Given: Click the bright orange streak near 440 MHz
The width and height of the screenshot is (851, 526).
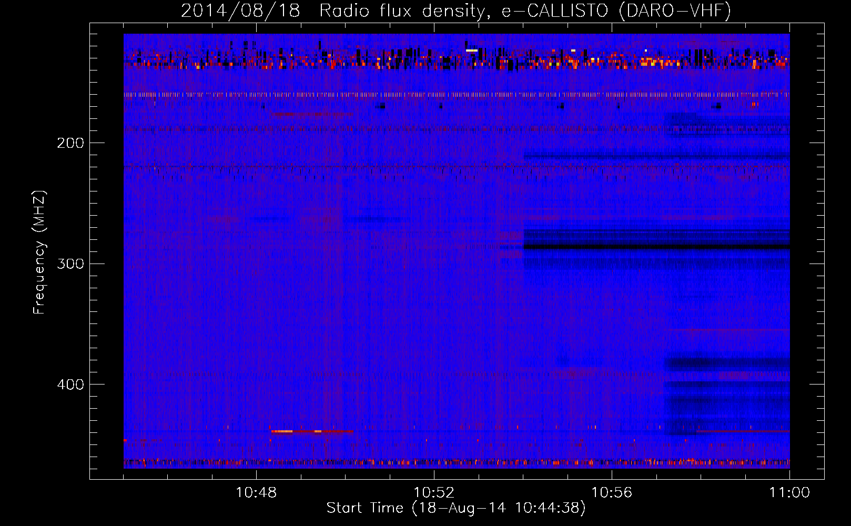Looking at the screenshot, I should (281, 431).
